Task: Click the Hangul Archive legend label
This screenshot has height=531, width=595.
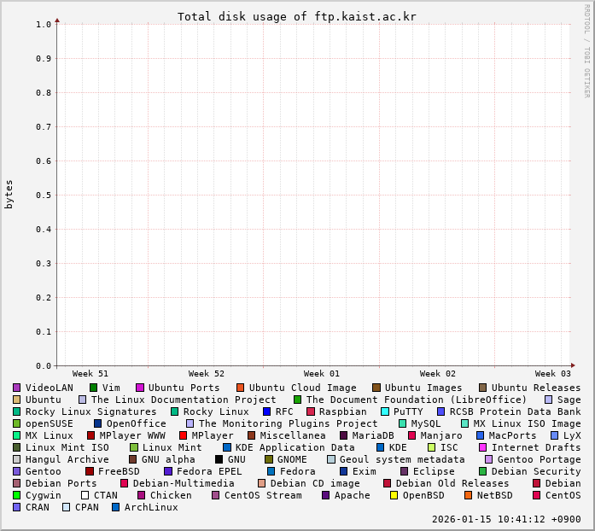Action: 67,459
